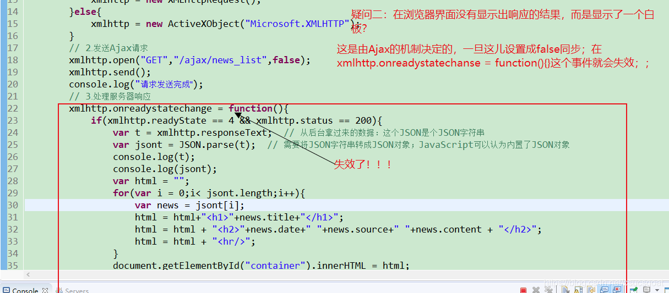The width and height of the screenshot is (669, 293).
Task: Pin the current console
Action: click(x=634, y=290)
